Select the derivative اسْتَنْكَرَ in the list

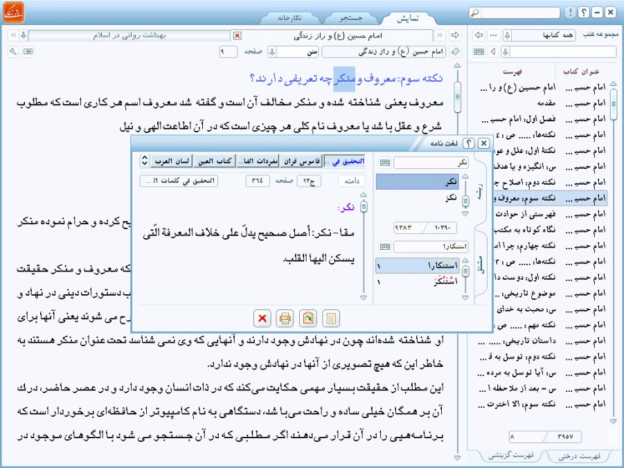tap(418, 281)
